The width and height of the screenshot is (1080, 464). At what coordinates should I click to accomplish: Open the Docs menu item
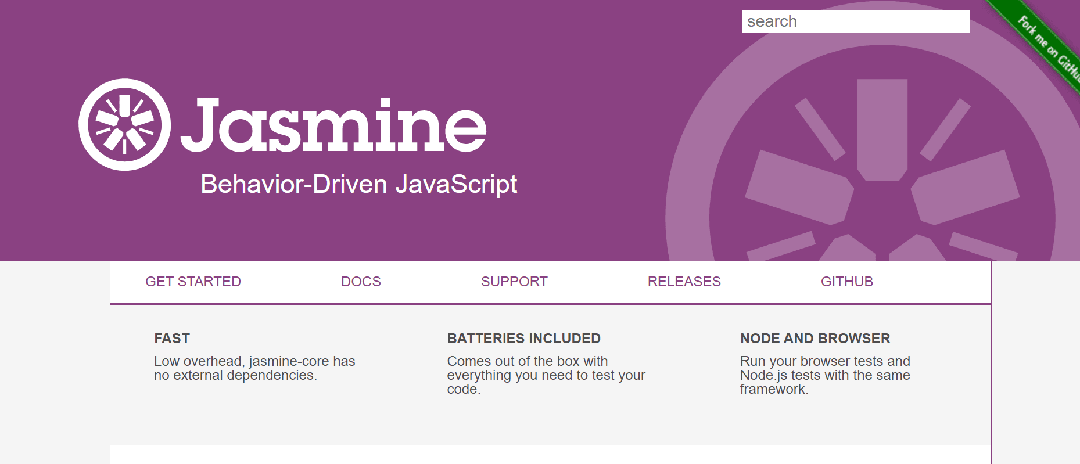coord(361,282)
